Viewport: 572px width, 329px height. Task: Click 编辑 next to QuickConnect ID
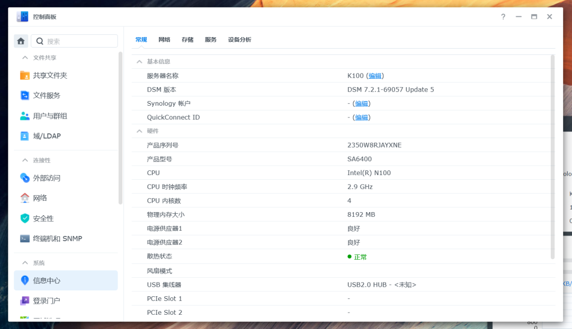[361, 117]
